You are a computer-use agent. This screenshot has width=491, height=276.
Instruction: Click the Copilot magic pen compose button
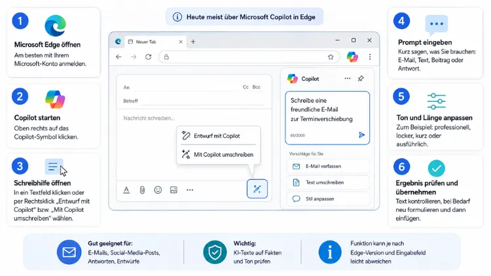coord(257,189)
